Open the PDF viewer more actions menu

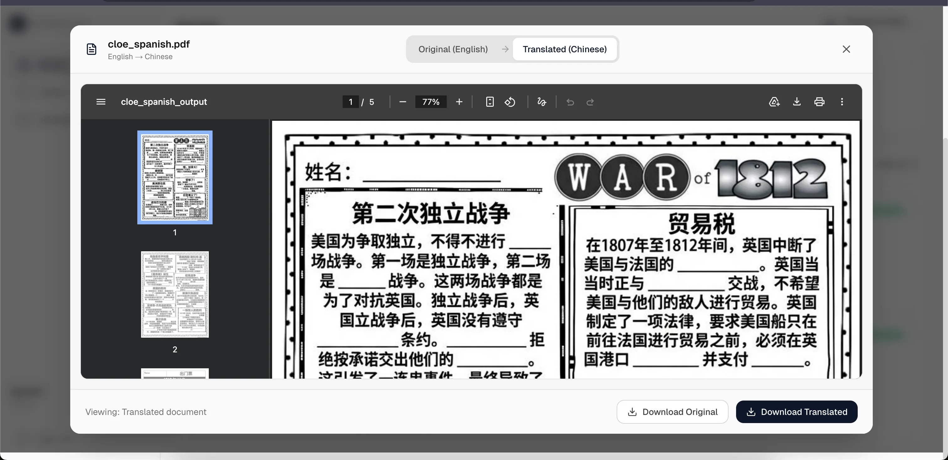click(842, 102)
